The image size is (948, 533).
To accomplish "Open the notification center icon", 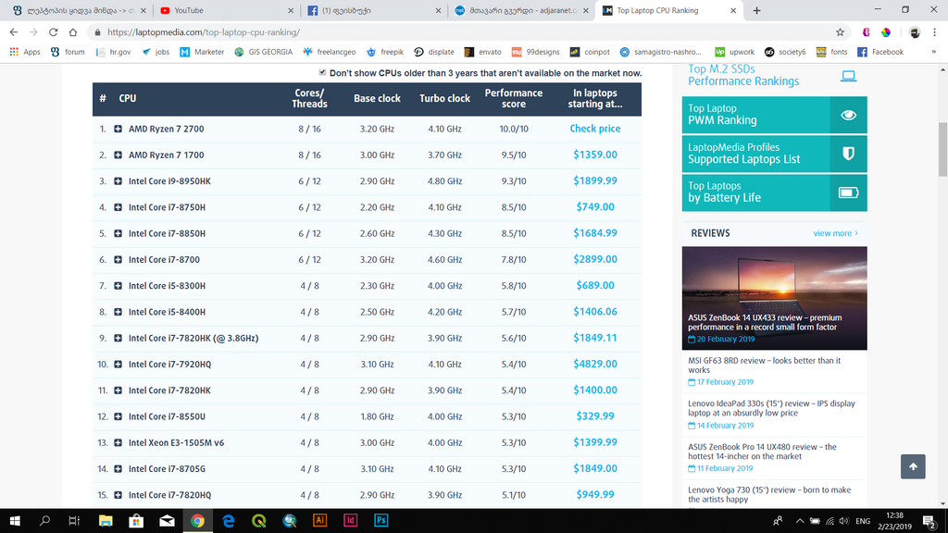I will pos(929,521).
